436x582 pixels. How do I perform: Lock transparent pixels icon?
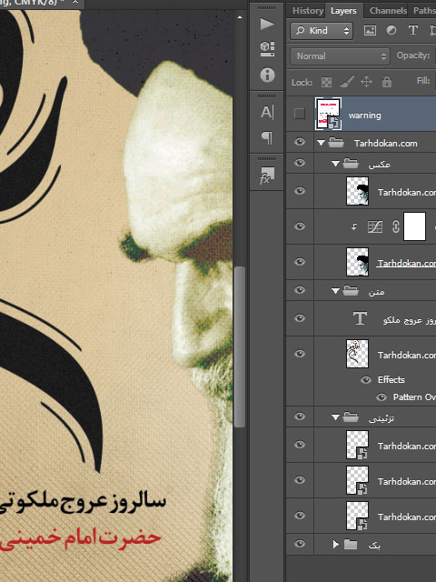326,82
